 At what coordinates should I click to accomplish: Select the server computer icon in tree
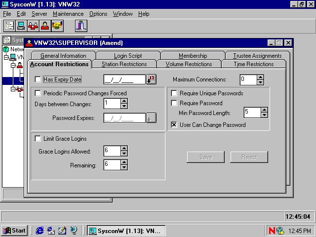click(13, 57)
